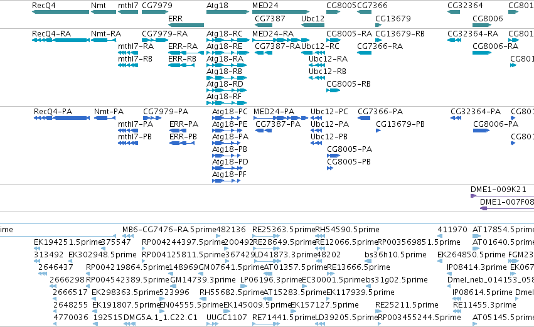Select the RP003455244.5prime EST label
Viewport: 534px width, 327px height.
point(420,318)
